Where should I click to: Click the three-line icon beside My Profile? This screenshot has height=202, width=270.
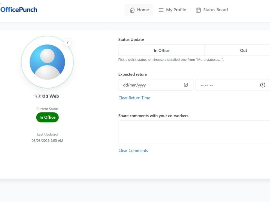coord(161,10)
